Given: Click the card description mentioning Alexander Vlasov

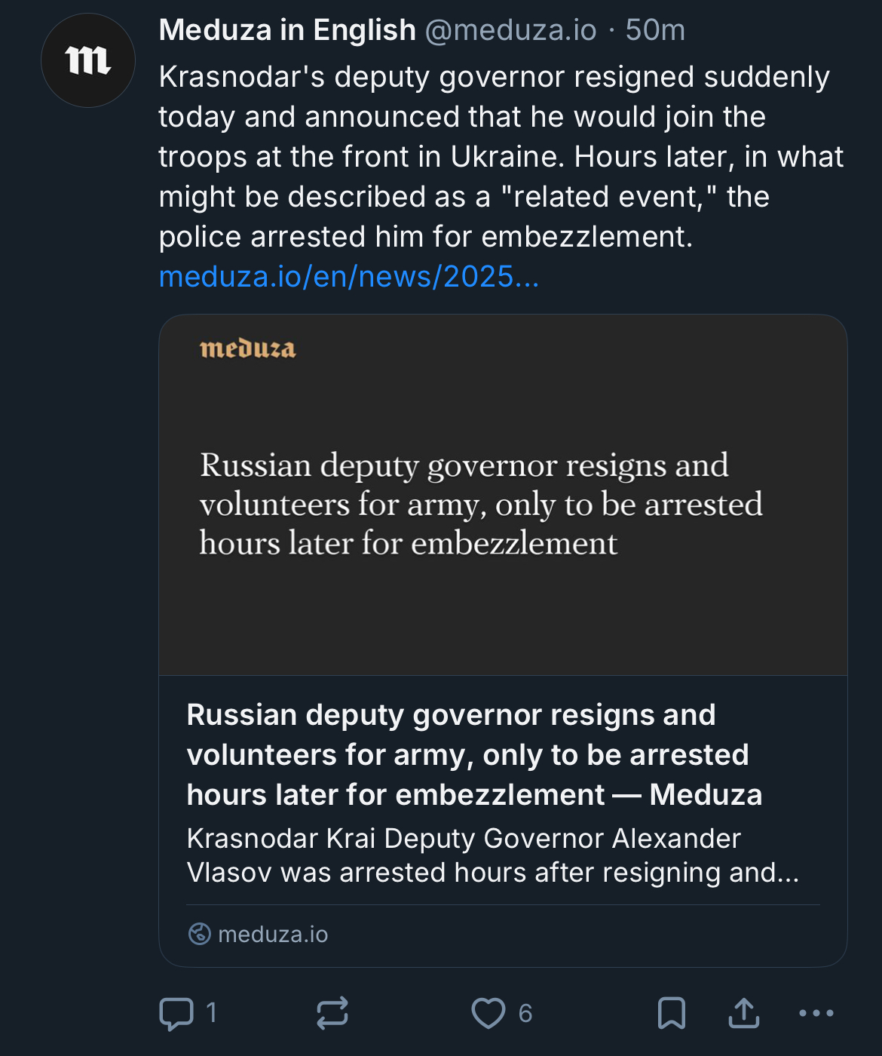Looking at the screenshot, I should [x=492, y=855].
